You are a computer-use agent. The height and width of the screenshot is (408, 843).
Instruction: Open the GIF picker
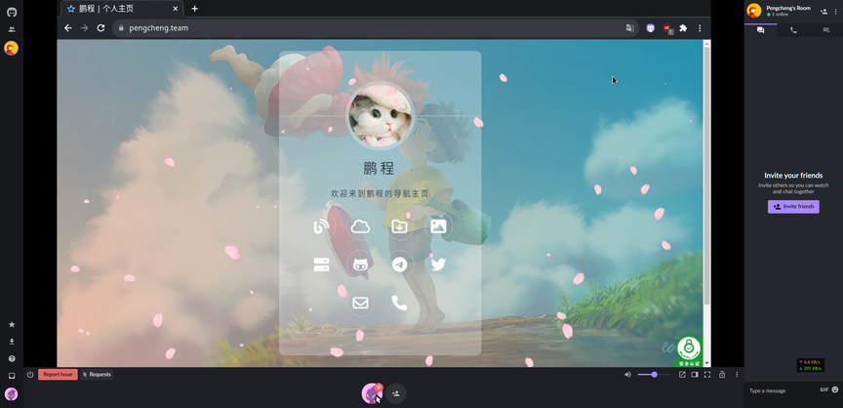pos(823,389)
